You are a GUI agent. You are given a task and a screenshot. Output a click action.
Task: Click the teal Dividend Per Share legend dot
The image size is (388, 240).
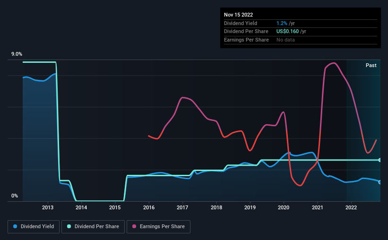tap(69, 226)
